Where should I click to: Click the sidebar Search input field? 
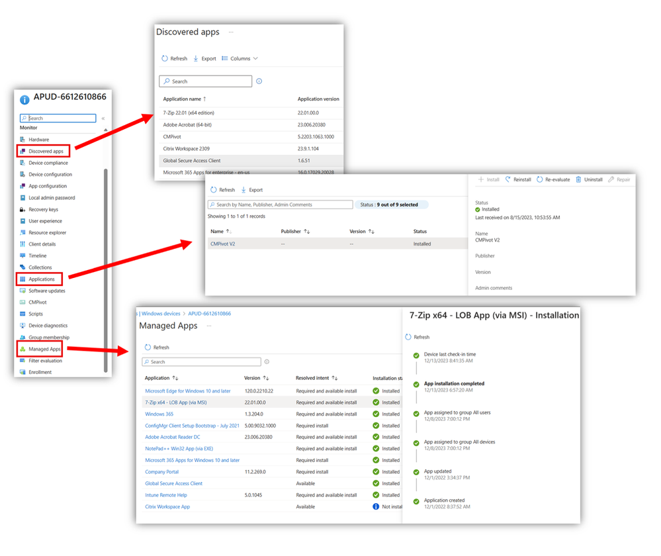(58, 118)
